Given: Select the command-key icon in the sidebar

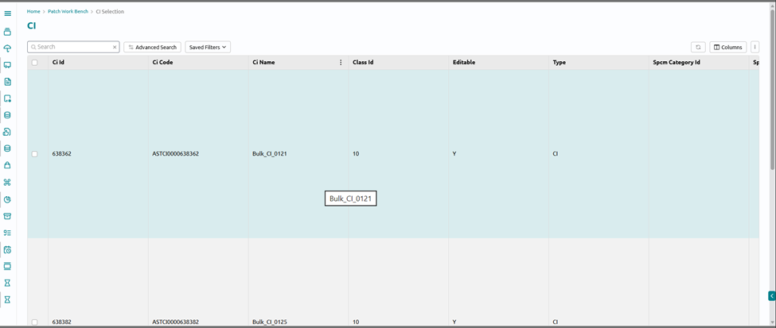Looking at the screenshot, I should [7, 183].
